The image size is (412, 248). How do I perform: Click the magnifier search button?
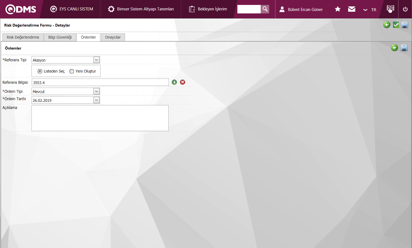click(265, 9)
